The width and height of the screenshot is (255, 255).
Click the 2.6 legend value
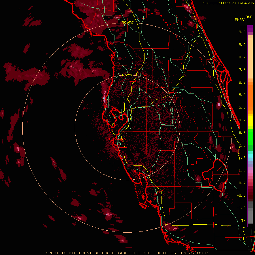pyautogui.click(x=242, y=145)
